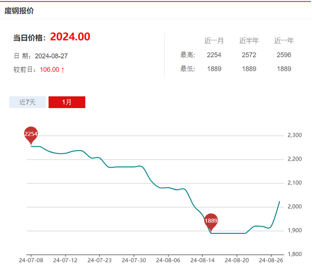Click the 近一年 highest value 2596

tap(284, 55)
